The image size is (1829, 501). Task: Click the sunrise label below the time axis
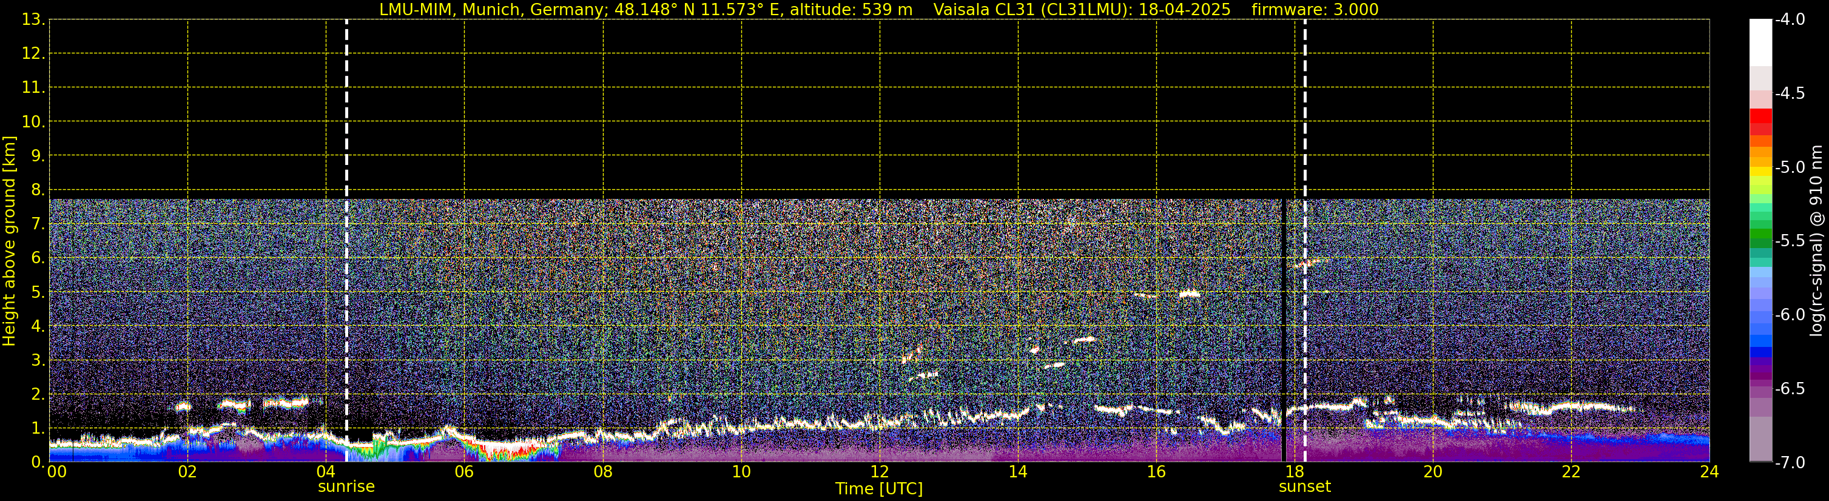346,487
